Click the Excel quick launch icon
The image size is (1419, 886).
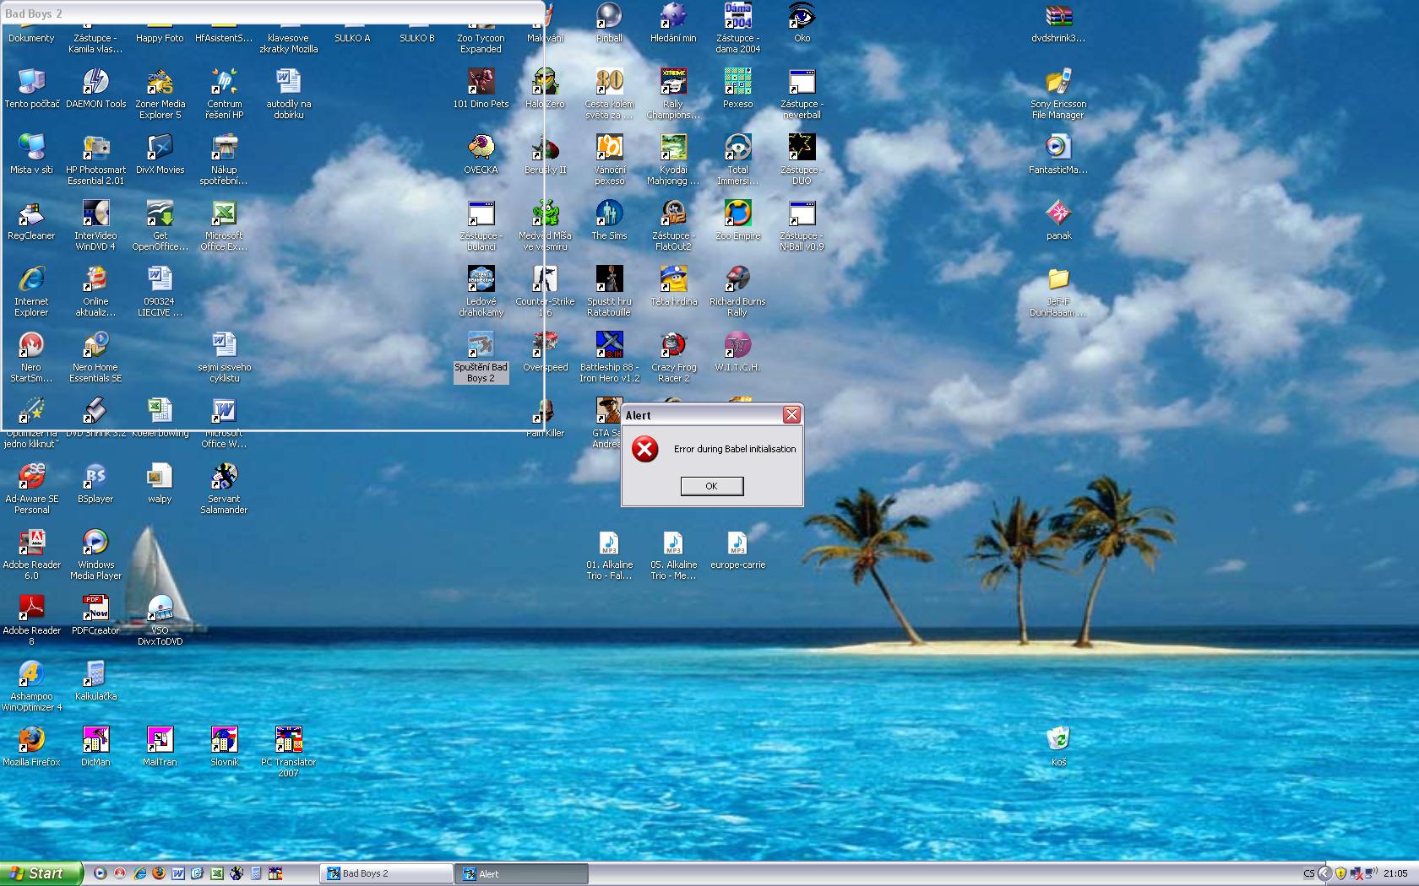click(216, 873)
